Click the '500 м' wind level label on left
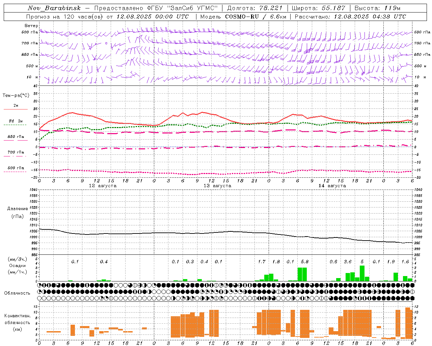Screen dimensions: 432x346 click(32, 66)
